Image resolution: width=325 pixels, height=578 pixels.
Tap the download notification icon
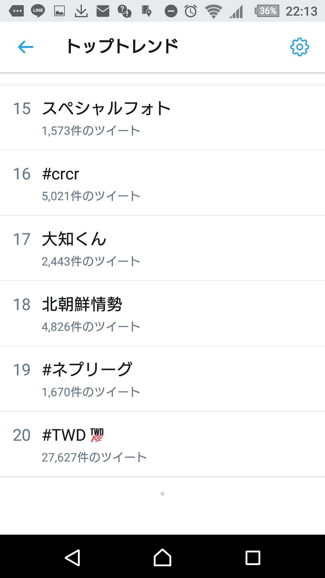81,11
